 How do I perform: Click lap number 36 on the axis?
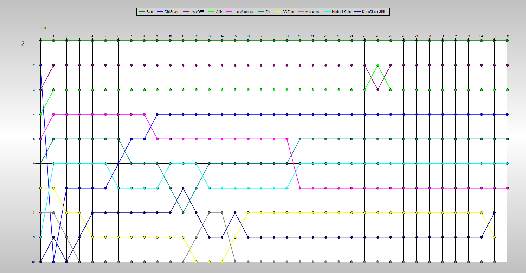point(507,36)
